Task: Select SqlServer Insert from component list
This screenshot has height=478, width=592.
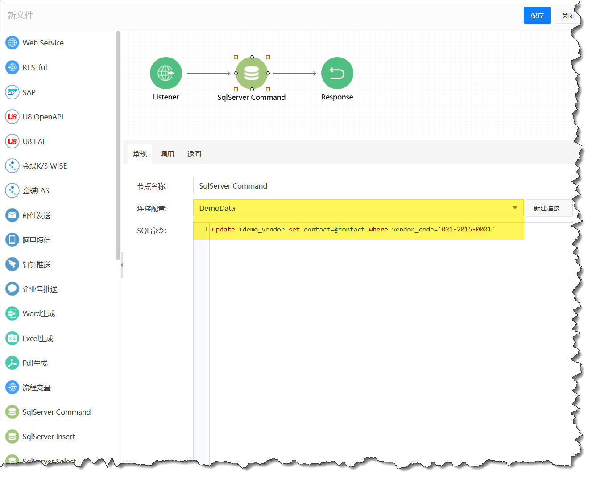Action: 49,437
